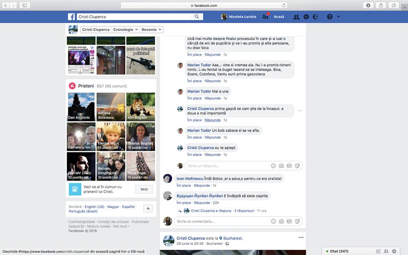Screen dimensions: 408x255
Task: Expand the post options three-dot menu
Action: click(301, 238)
